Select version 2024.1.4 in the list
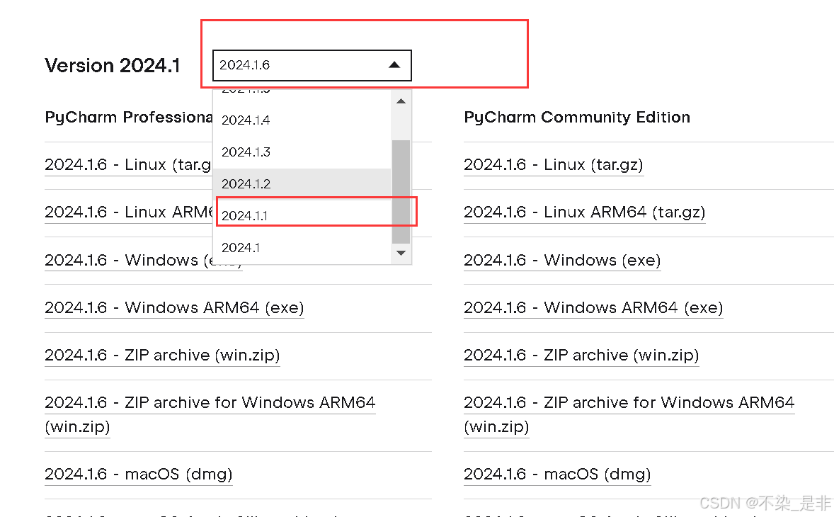The image size is (834, 517). tap(302, 120)
